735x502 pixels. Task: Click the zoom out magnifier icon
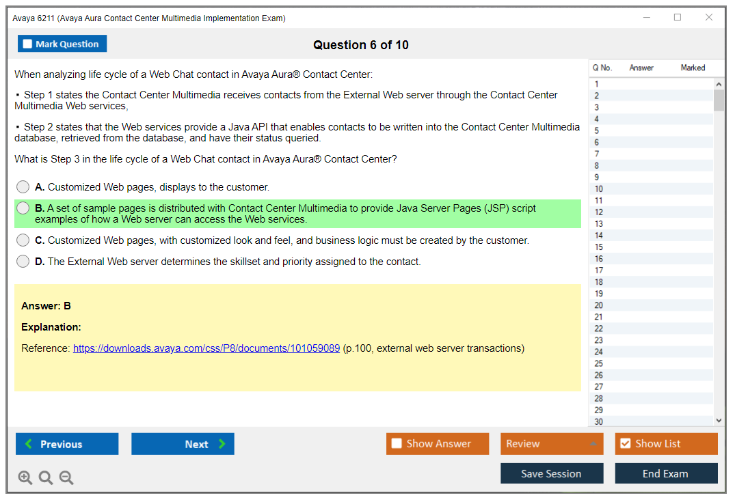(66, 478)
